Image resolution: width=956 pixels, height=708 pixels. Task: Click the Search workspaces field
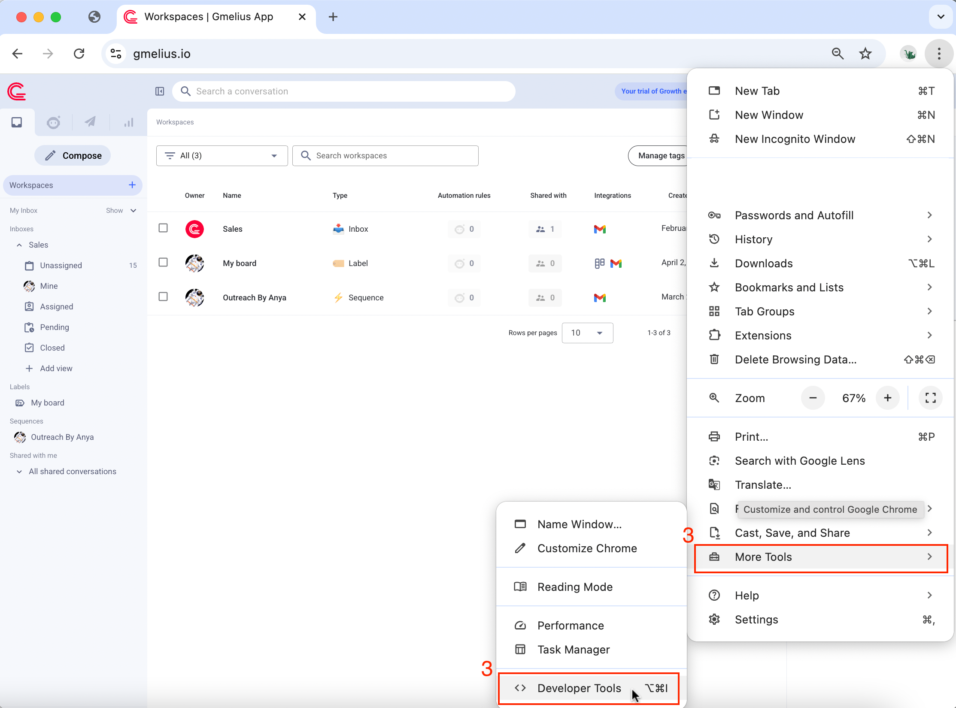385,156
